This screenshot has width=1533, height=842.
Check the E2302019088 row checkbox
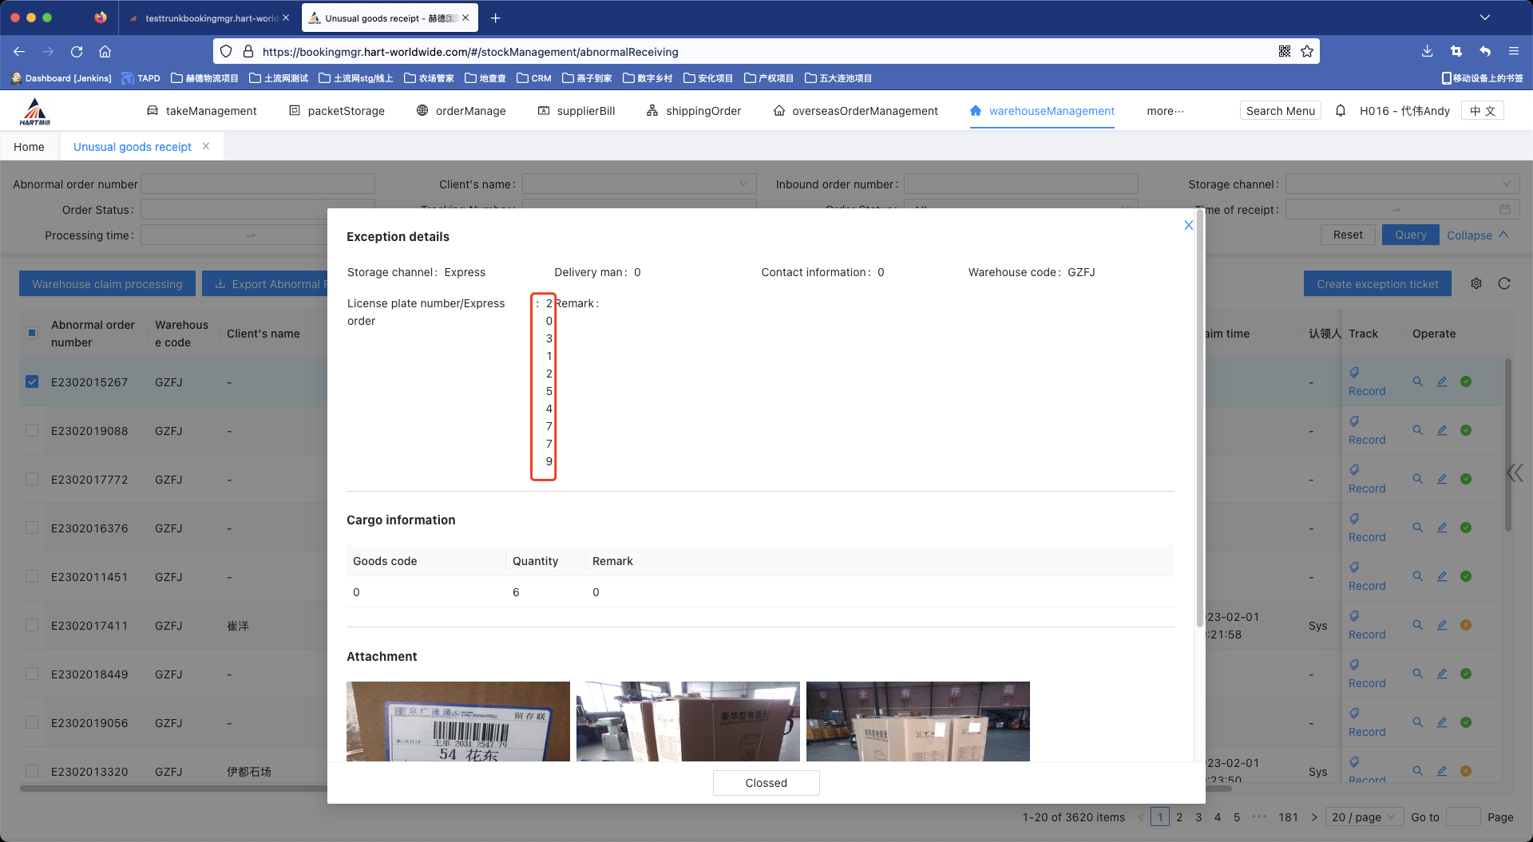(32, 430)
